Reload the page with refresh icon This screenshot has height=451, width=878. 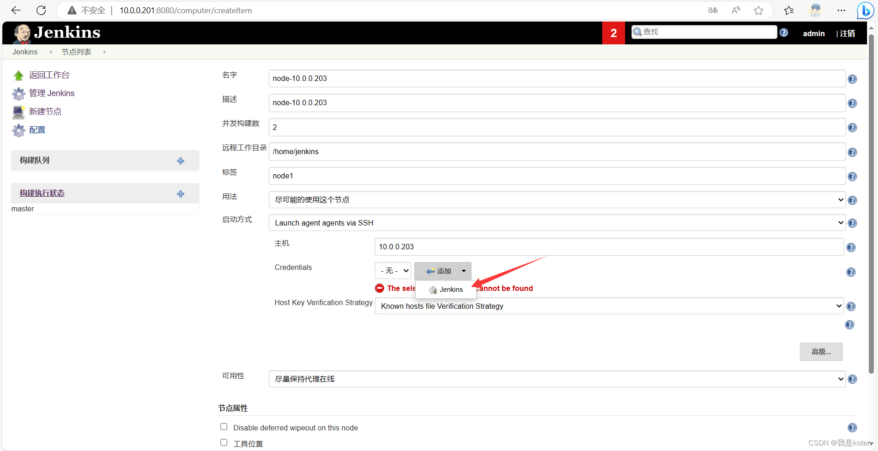[x=41, y=10]
